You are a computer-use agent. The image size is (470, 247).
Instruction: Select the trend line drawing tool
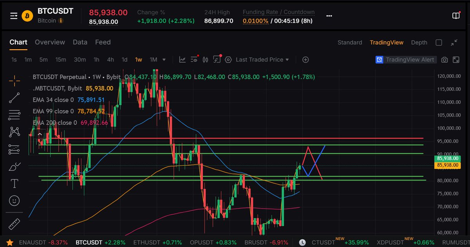coord(14,98)
